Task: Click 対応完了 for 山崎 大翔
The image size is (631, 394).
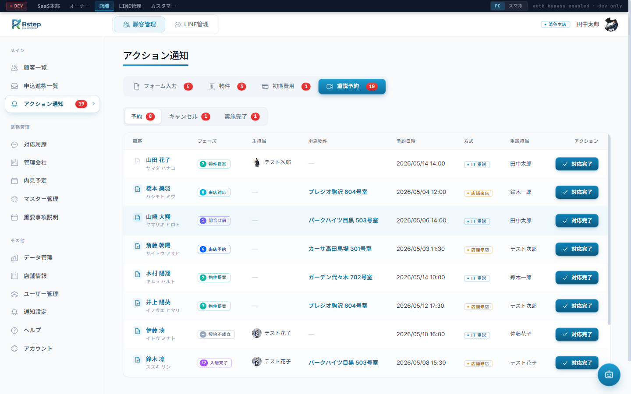Action: click(577, 221)
